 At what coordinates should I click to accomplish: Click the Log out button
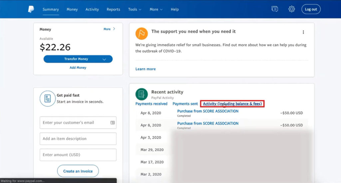point(311,9)
